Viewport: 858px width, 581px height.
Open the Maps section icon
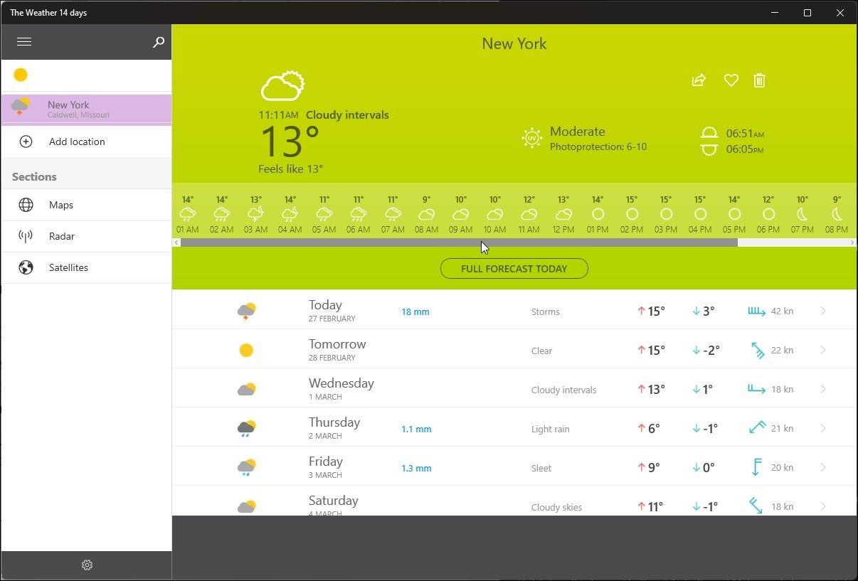[26, 205]
